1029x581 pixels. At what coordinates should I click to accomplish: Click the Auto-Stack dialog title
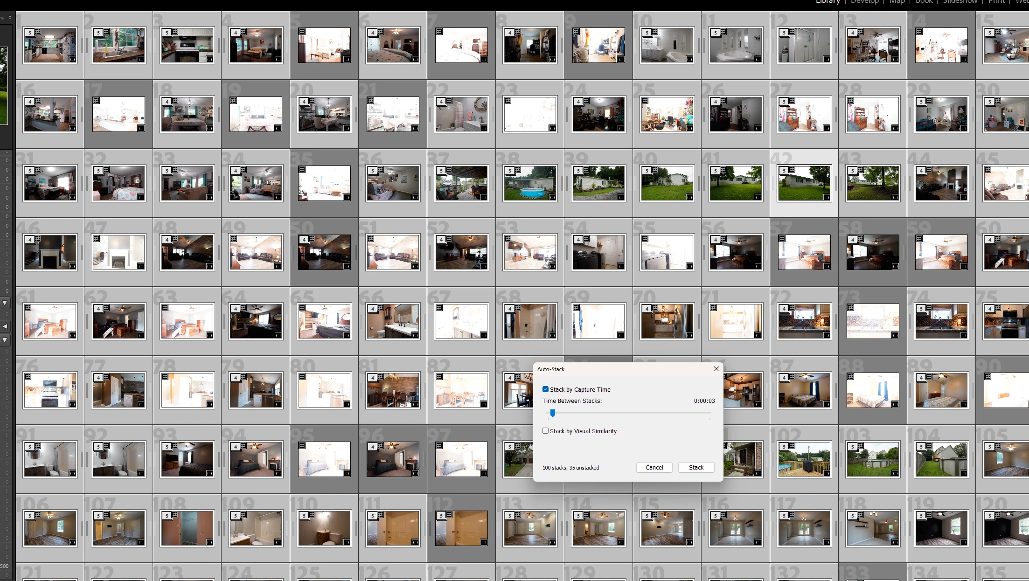pos(551,369)
